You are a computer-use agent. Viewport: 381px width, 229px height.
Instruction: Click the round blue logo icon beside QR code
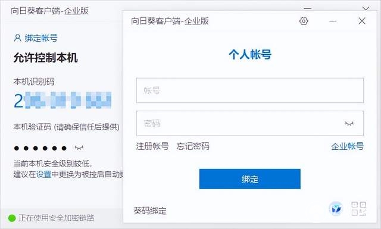336,209
